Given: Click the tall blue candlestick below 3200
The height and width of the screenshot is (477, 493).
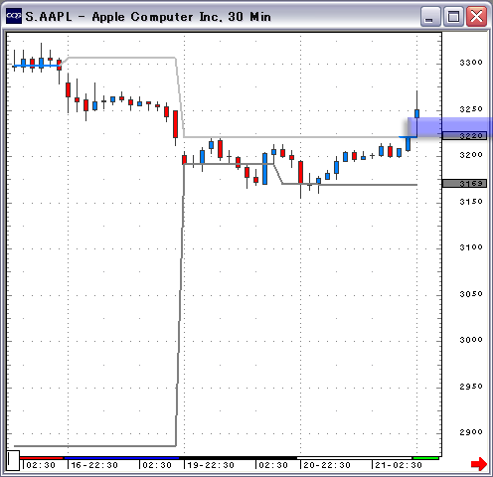Looking at the screenshot, I should coord(264,168).
